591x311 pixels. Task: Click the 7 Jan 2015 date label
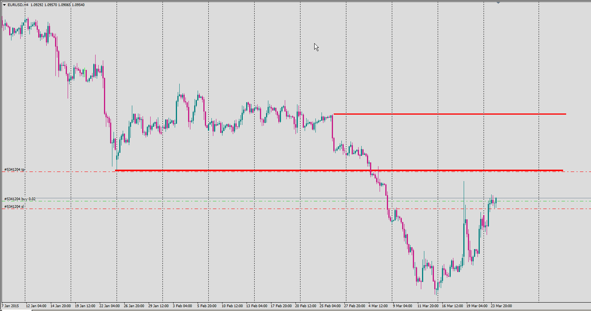[x=10, y=306]
